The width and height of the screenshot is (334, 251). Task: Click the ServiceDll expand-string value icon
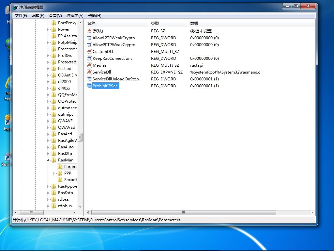coord(89,72)
